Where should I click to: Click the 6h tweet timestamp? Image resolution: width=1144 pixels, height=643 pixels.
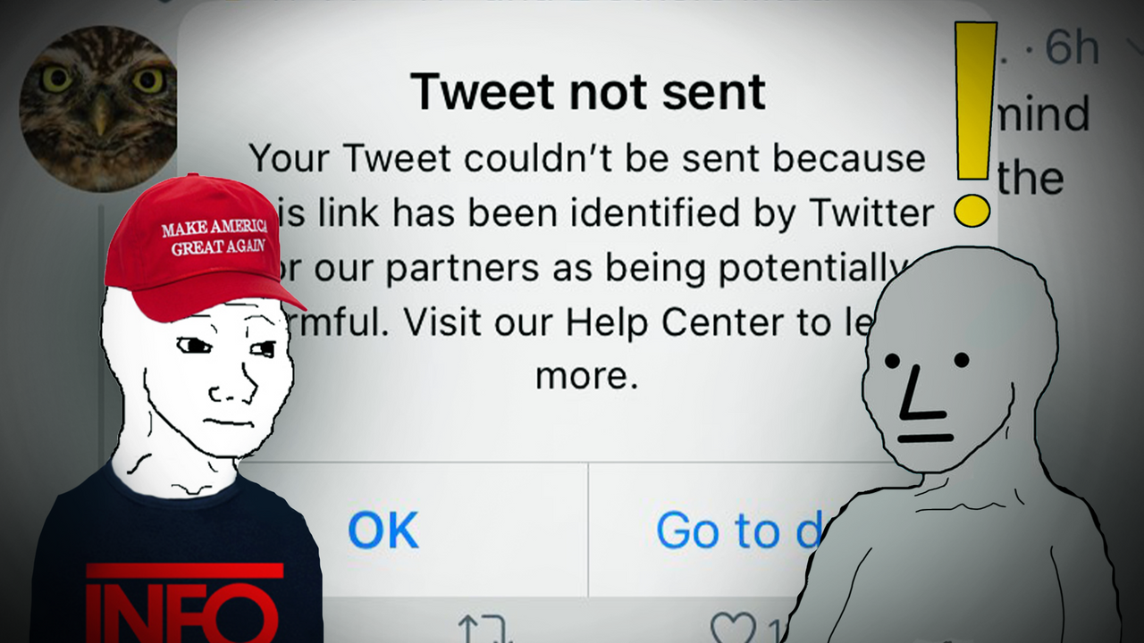(1071, 48)
